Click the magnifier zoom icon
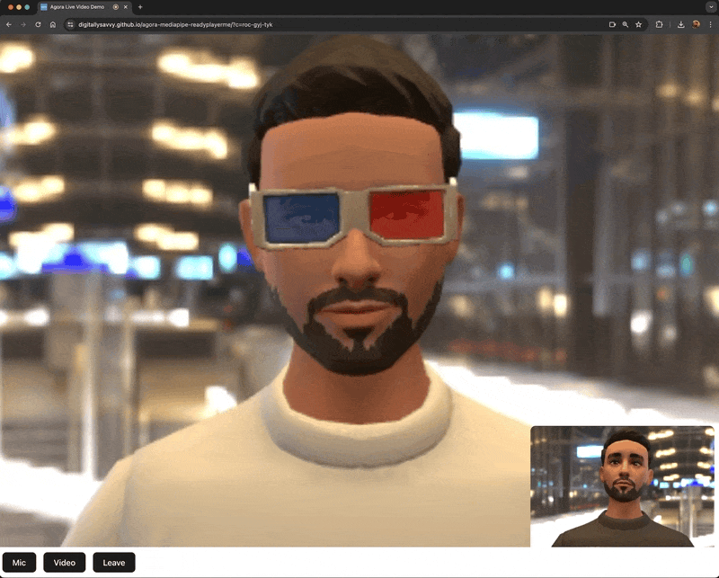The height and width of the screenshot is (578, 719). pyautogui.click(x=626, y=26)
